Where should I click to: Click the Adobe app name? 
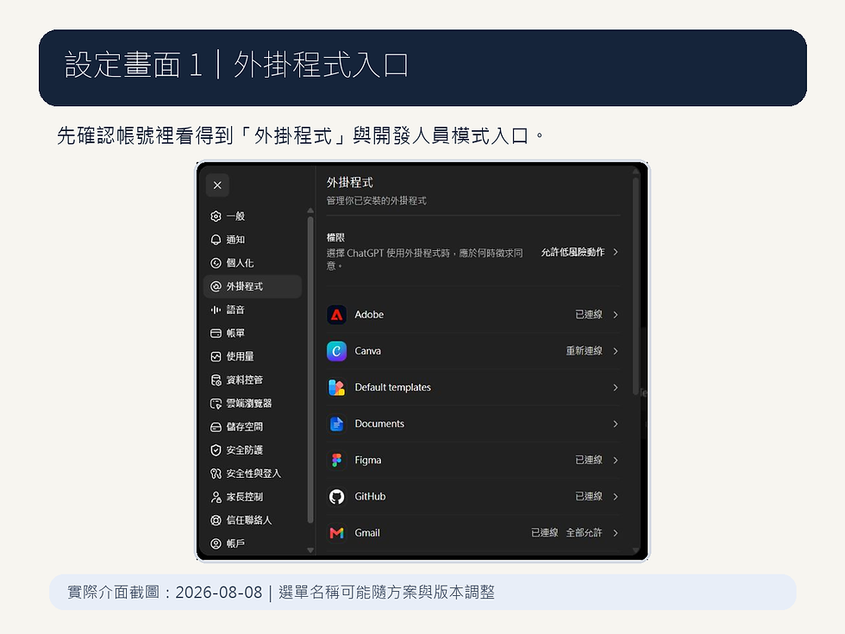(x=369, y=314)
